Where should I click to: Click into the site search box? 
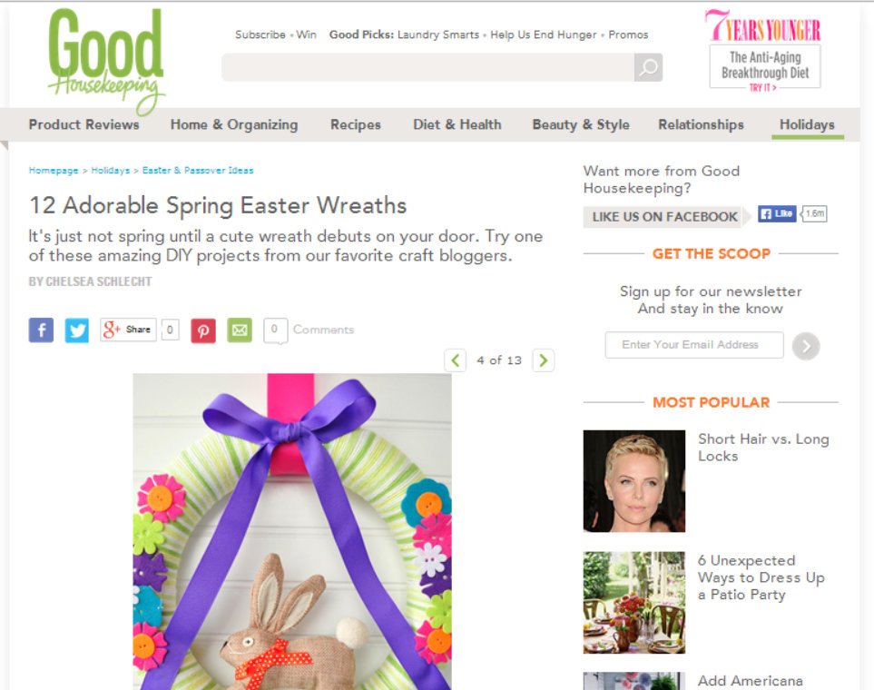[x=427, y=67]
